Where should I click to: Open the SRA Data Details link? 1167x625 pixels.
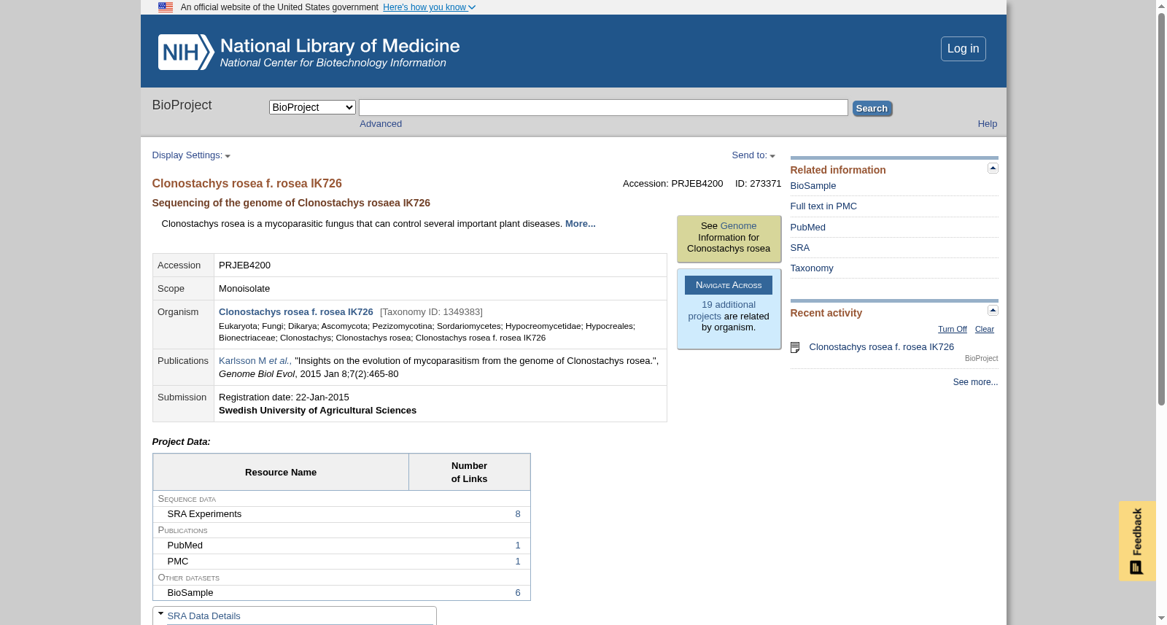coord(203,616)
